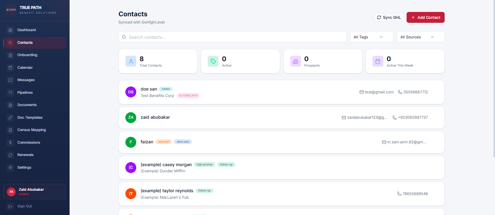This screenshot has height=215, width=495.
Task: Open the Documents section
Action: click(x=27, y=105)
